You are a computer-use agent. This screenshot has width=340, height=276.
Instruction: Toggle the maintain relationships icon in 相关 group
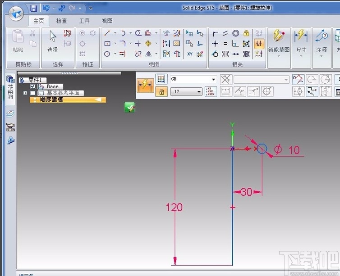tap(259, 44)
